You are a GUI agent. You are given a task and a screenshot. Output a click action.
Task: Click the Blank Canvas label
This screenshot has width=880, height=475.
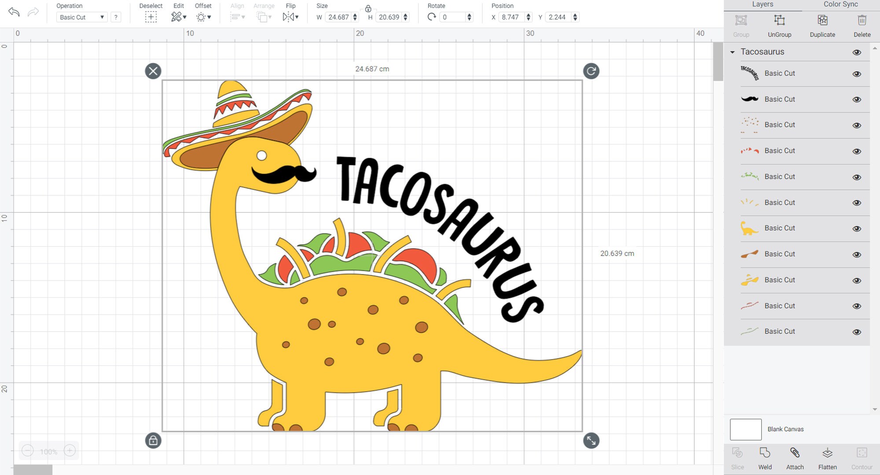tap(786, 429)
